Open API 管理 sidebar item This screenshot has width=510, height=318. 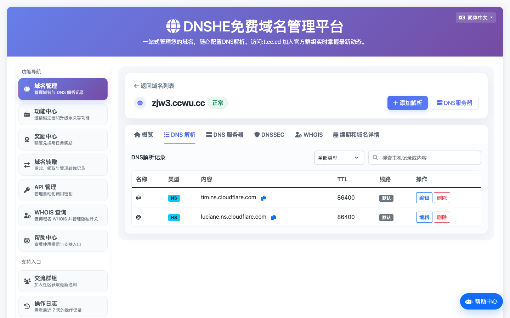[63, 190]
